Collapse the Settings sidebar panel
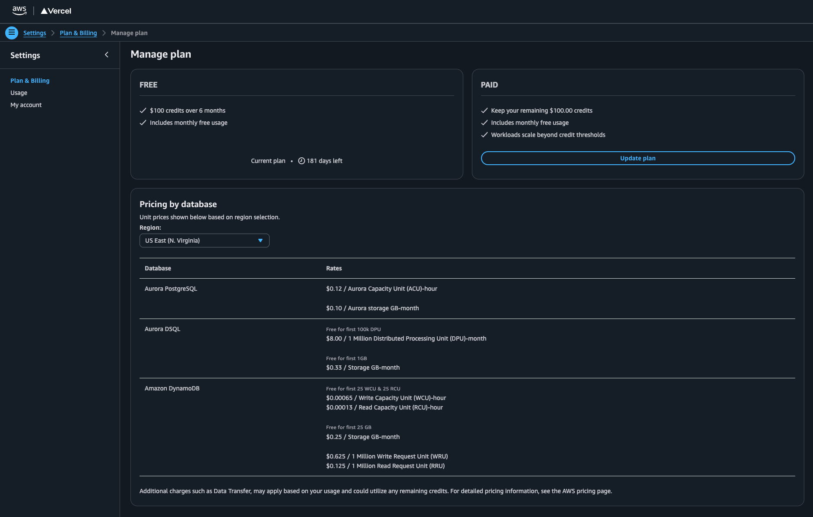This screenshot has height=517, width=813. click(x=107, y=55)
